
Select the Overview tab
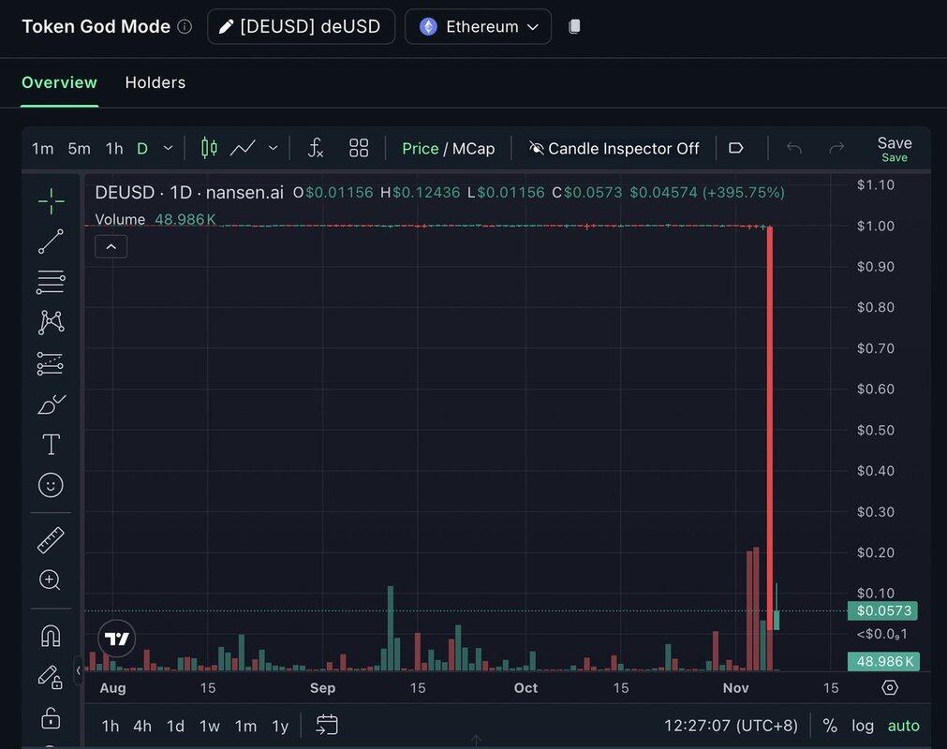[x=59, y=82]
